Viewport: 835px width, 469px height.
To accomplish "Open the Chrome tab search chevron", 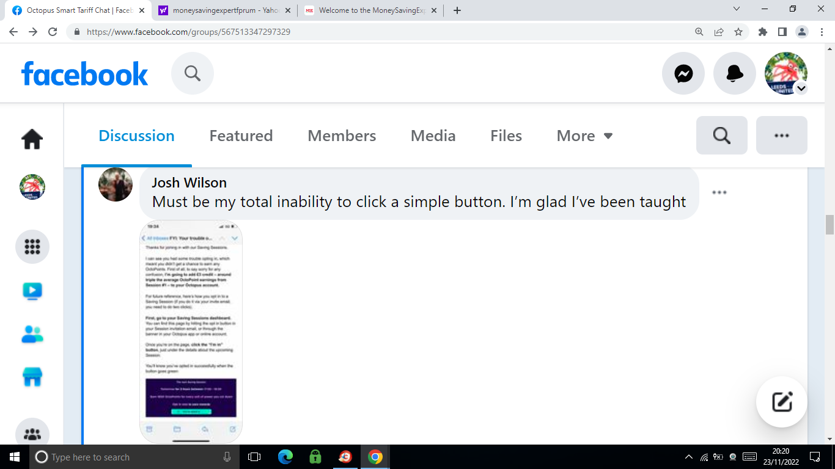I will [x=737, y=9].
